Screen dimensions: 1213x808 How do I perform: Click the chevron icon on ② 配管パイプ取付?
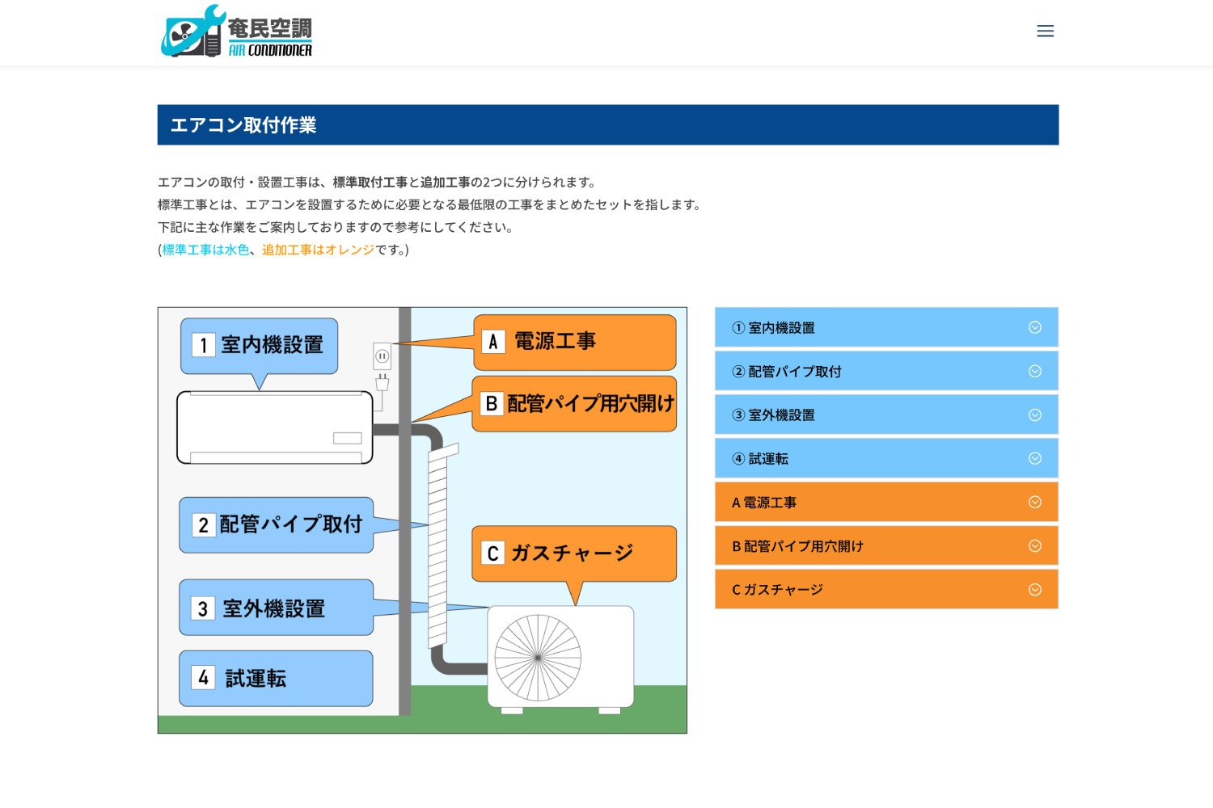1035,371
